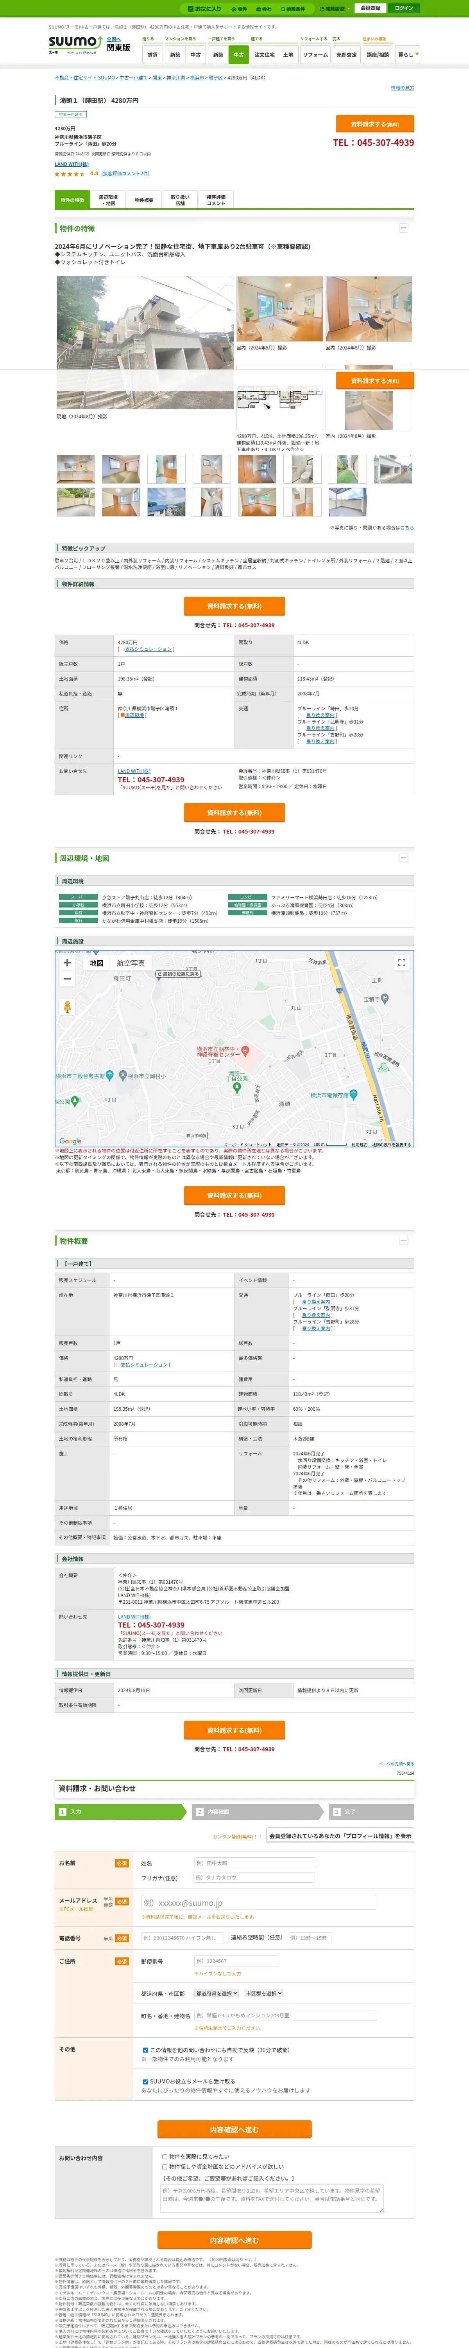Screen dimensions: 469x2348
Task: Open 室内 living room photo at top
Action: 279,309
